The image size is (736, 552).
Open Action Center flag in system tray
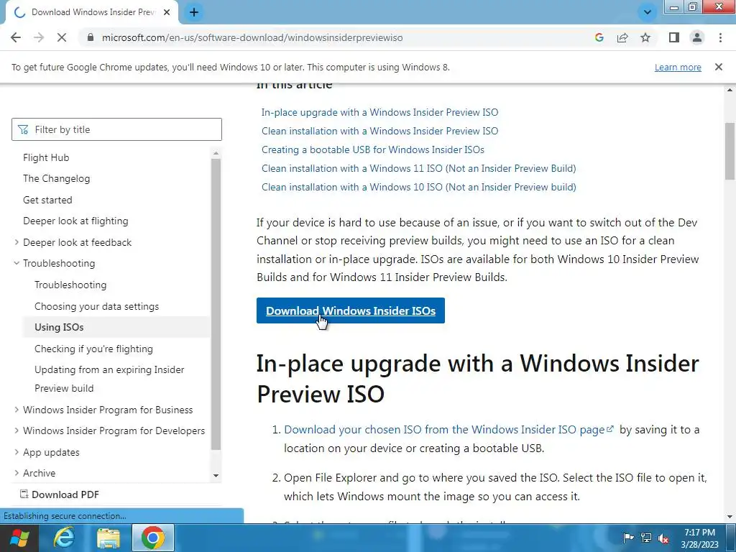[628, 538]
